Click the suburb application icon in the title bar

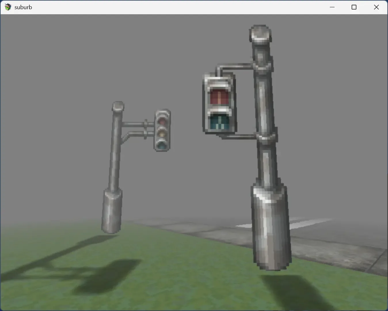[x=8, y=7]
